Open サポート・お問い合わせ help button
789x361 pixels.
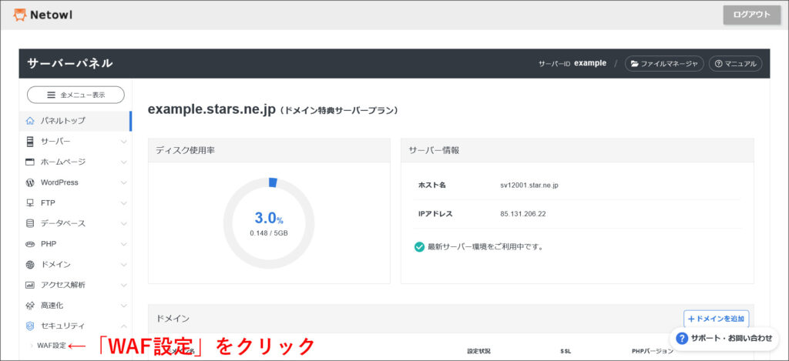coord(724,339)
